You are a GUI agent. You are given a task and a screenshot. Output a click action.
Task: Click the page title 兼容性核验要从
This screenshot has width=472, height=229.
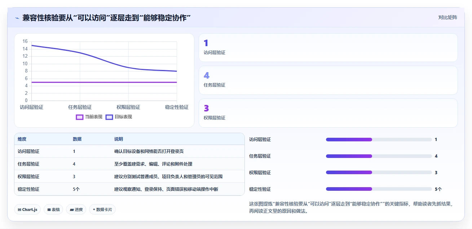tap(106, 18)
